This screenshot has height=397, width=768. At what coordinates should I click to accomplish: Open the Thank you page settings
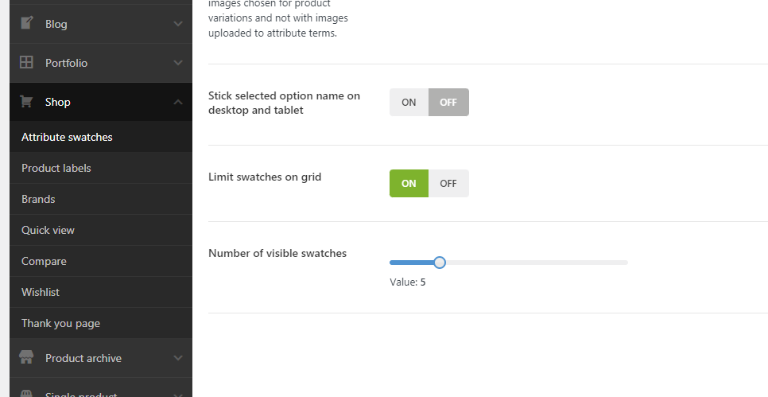60,323
